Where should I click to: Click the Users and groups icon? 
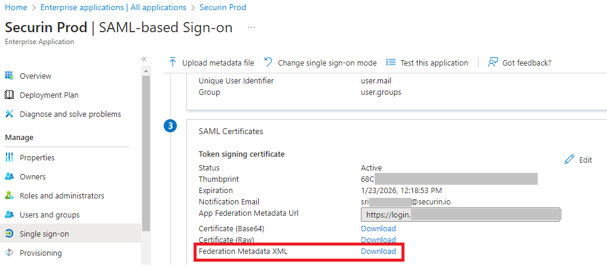coord(9,215)
